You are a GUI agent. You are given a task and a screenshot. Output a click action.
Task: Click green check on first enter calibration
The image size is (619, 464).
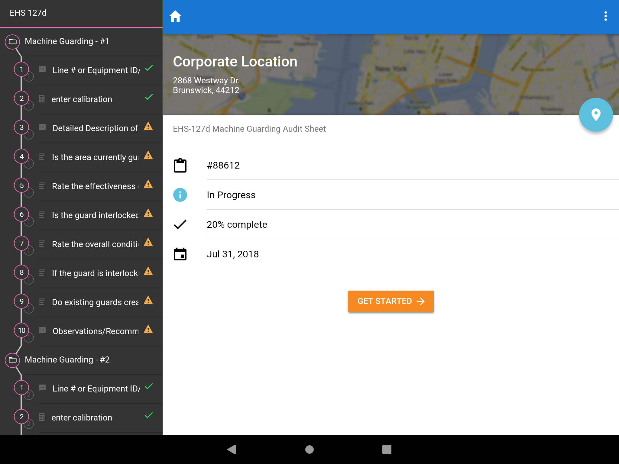[x=149, y=97]
